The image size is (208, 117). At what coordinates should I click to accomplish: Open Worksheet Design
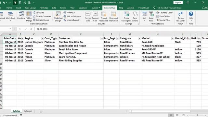58,17
